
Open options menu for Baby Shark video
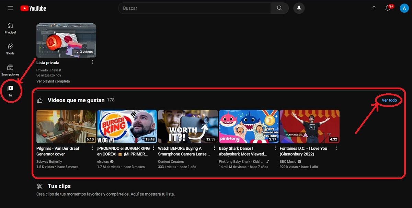coord(275,148)
